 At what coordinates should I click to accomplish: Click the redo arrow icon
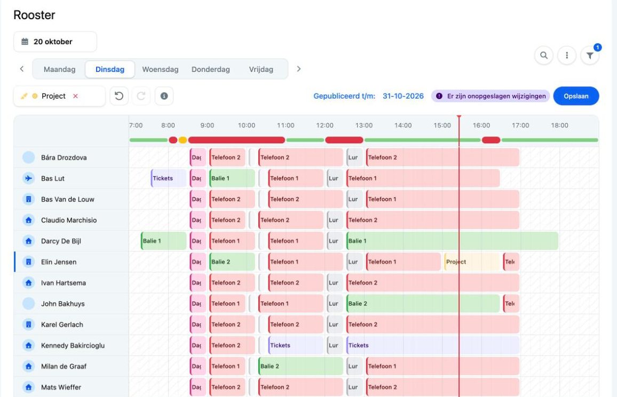tap(141, 96)
